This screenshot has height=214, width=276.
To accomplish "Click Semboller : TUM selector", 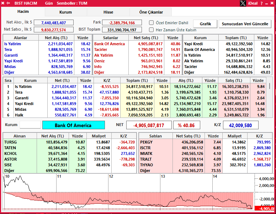I will [x=72, y=3].
